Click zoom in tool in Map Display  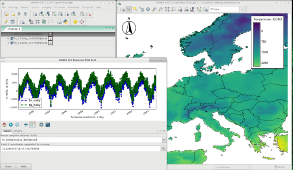click(x=154, y=9)
